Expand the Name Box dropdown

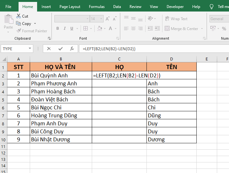pos(30,49)
